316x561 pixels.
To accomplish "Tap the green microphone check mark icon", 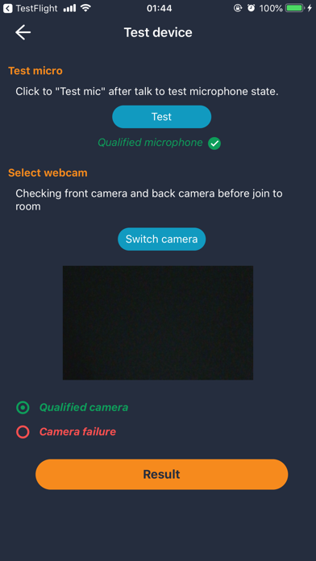I will coord(214,143).
